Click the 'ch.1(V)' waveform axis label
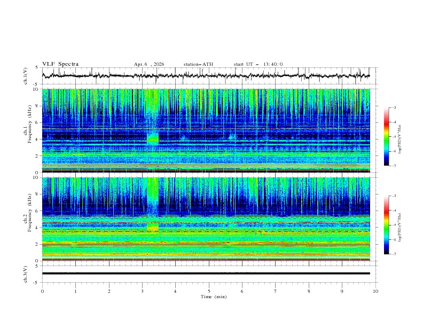 26,76
